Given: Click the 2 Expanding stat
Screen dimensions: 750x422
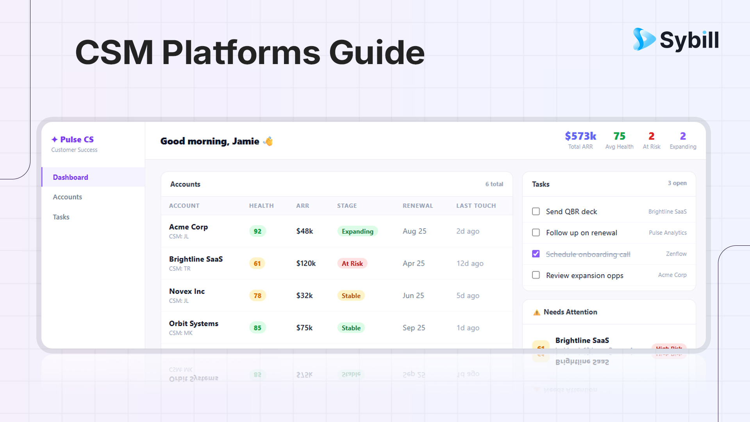Looking at the screenshot, I should 683,140.
